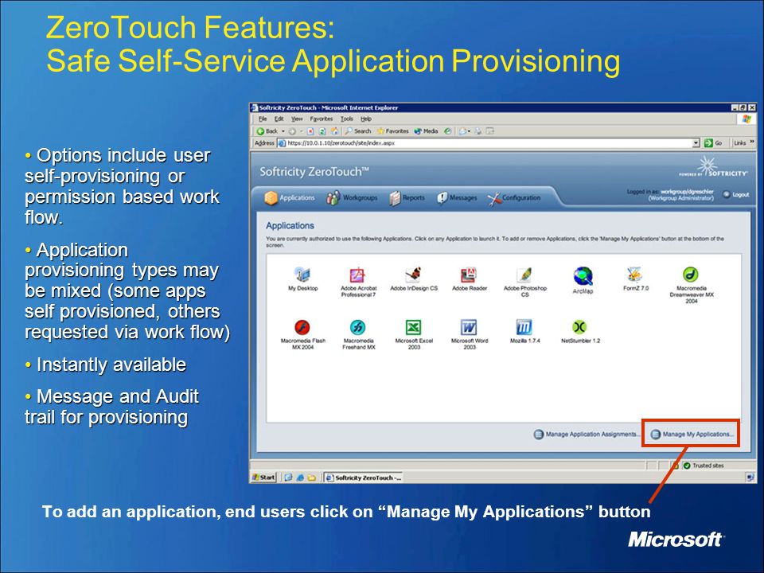Open the Mozilla 1.7.4 icon

pyautogui.click(x=524, y=327)
